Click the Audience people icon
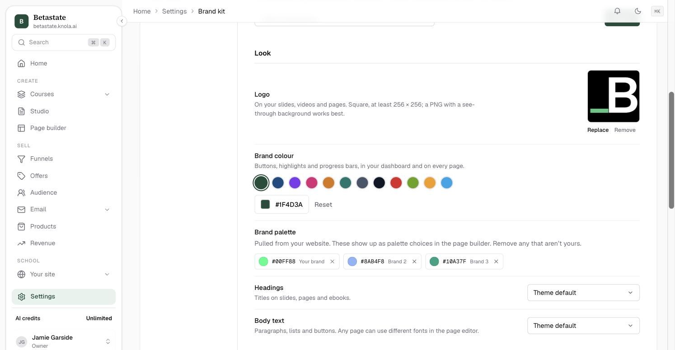Viewport: 675px width, 350px height. [21, 193]
